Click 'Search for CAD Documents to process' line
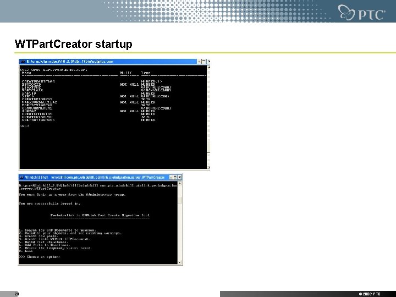The image size is (396, 297). 58,230
